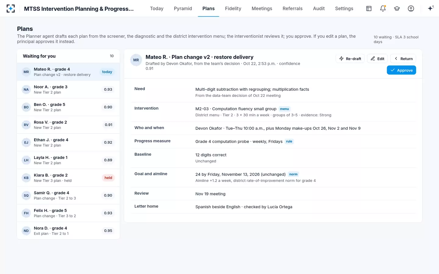Click the NA avatar for Noor A.
This screenshot has width=439, height=274.
(26, 90)
